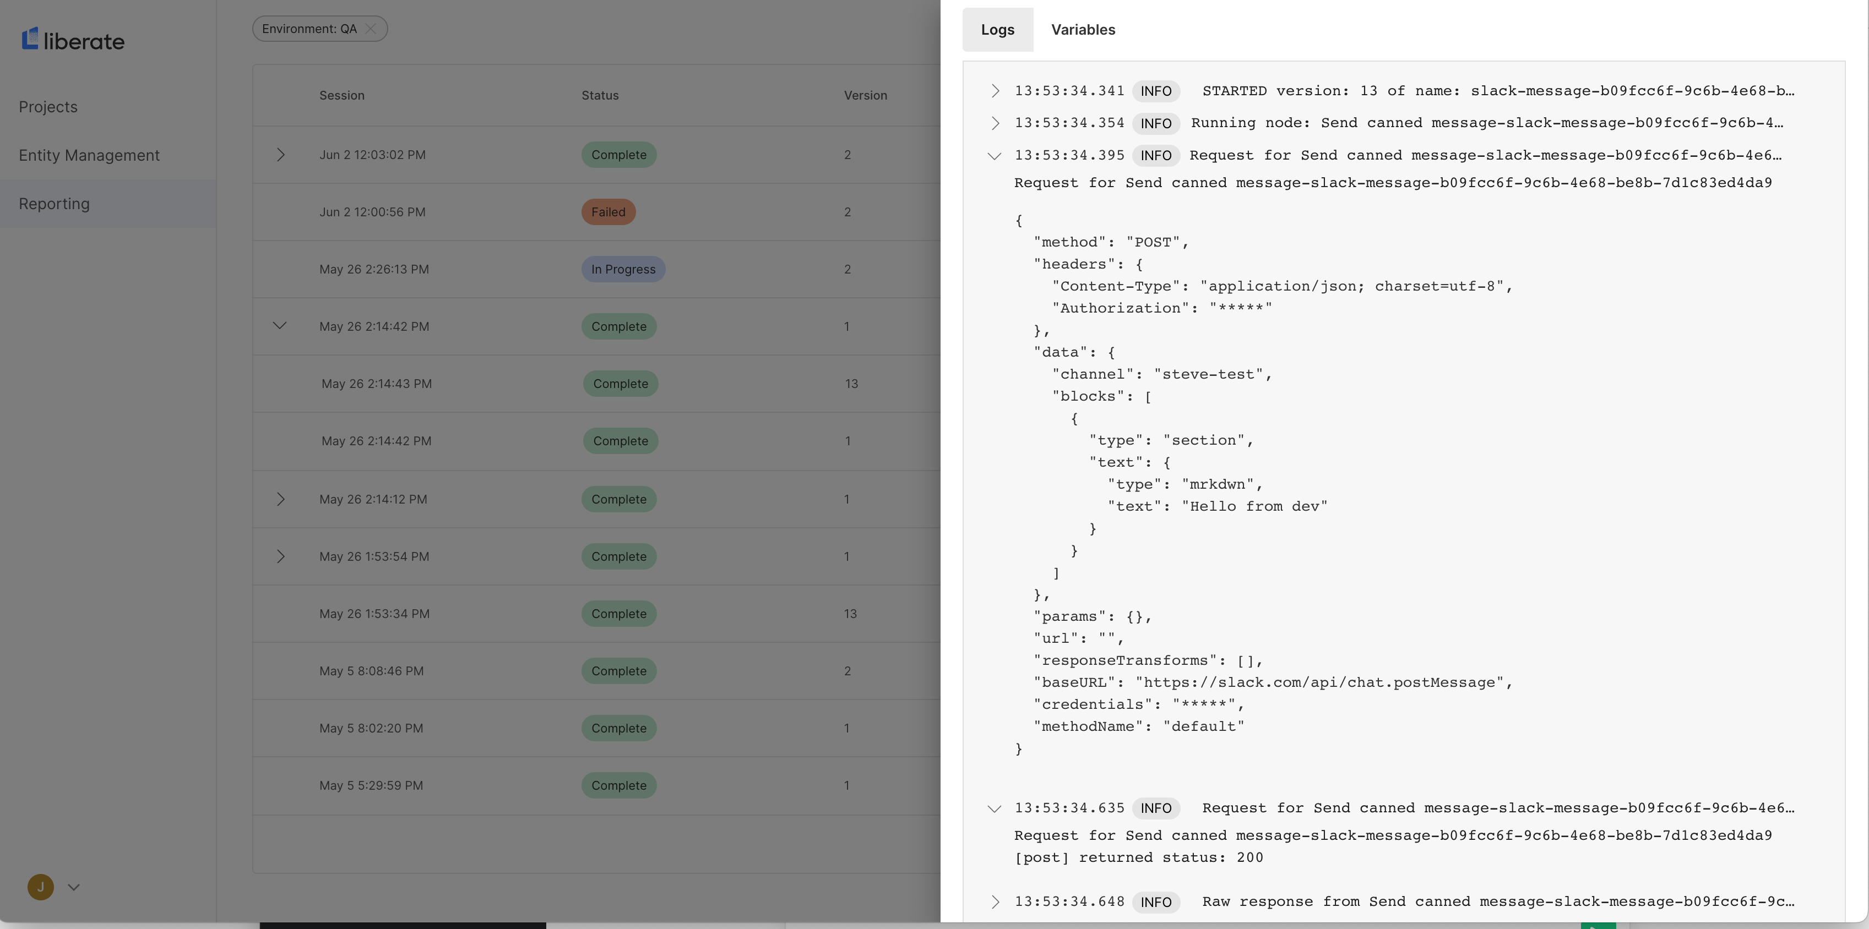
Task: Expand the 13:53:34.648 Raw response log
Action: [x=995, y=901]
